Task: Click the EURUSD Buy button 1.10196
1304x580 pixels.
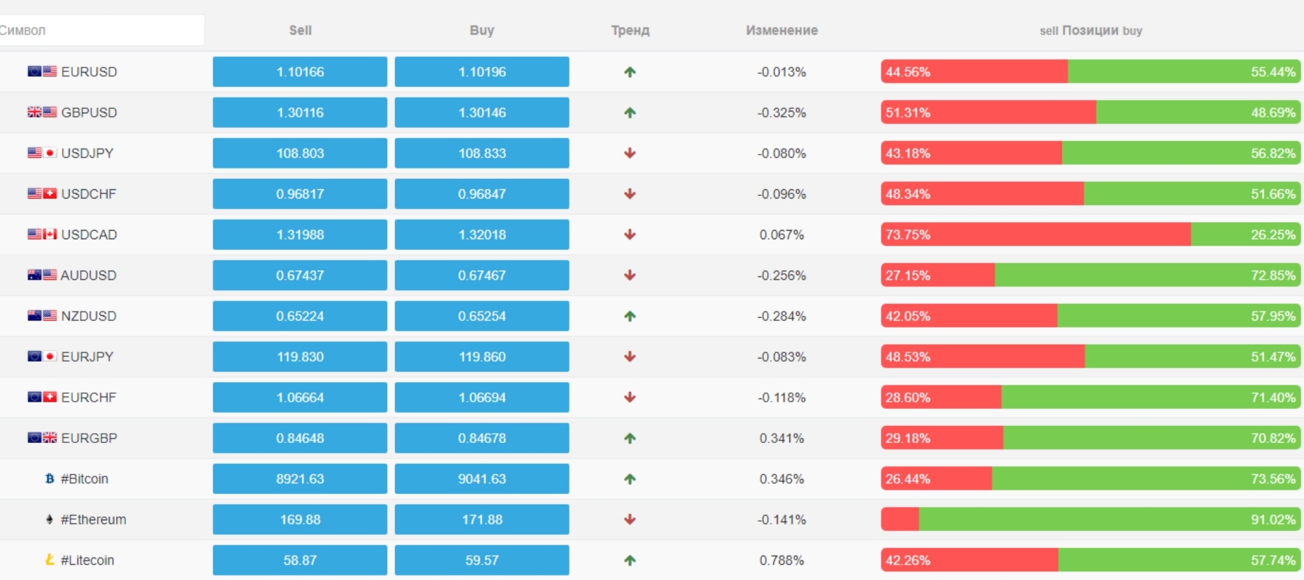Action: 482,71
